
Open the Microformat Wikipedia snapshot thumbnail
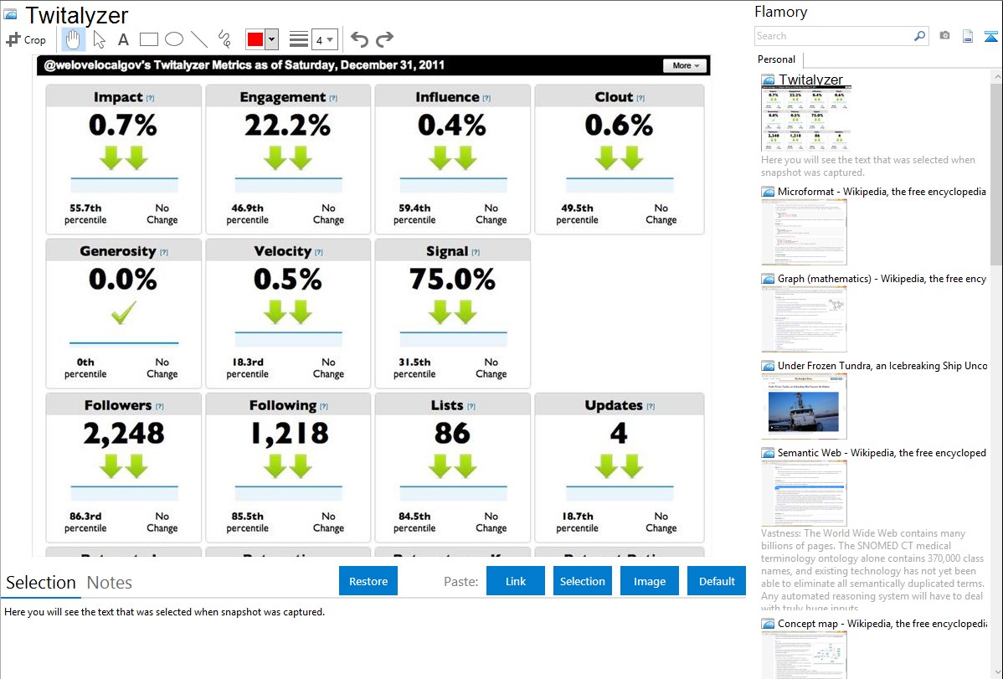(804, 232)
